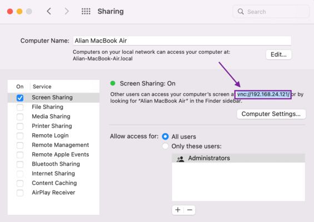Viewport: 314px width, 222px height.
Task: Click the Sharing window title
Action: 111,12
